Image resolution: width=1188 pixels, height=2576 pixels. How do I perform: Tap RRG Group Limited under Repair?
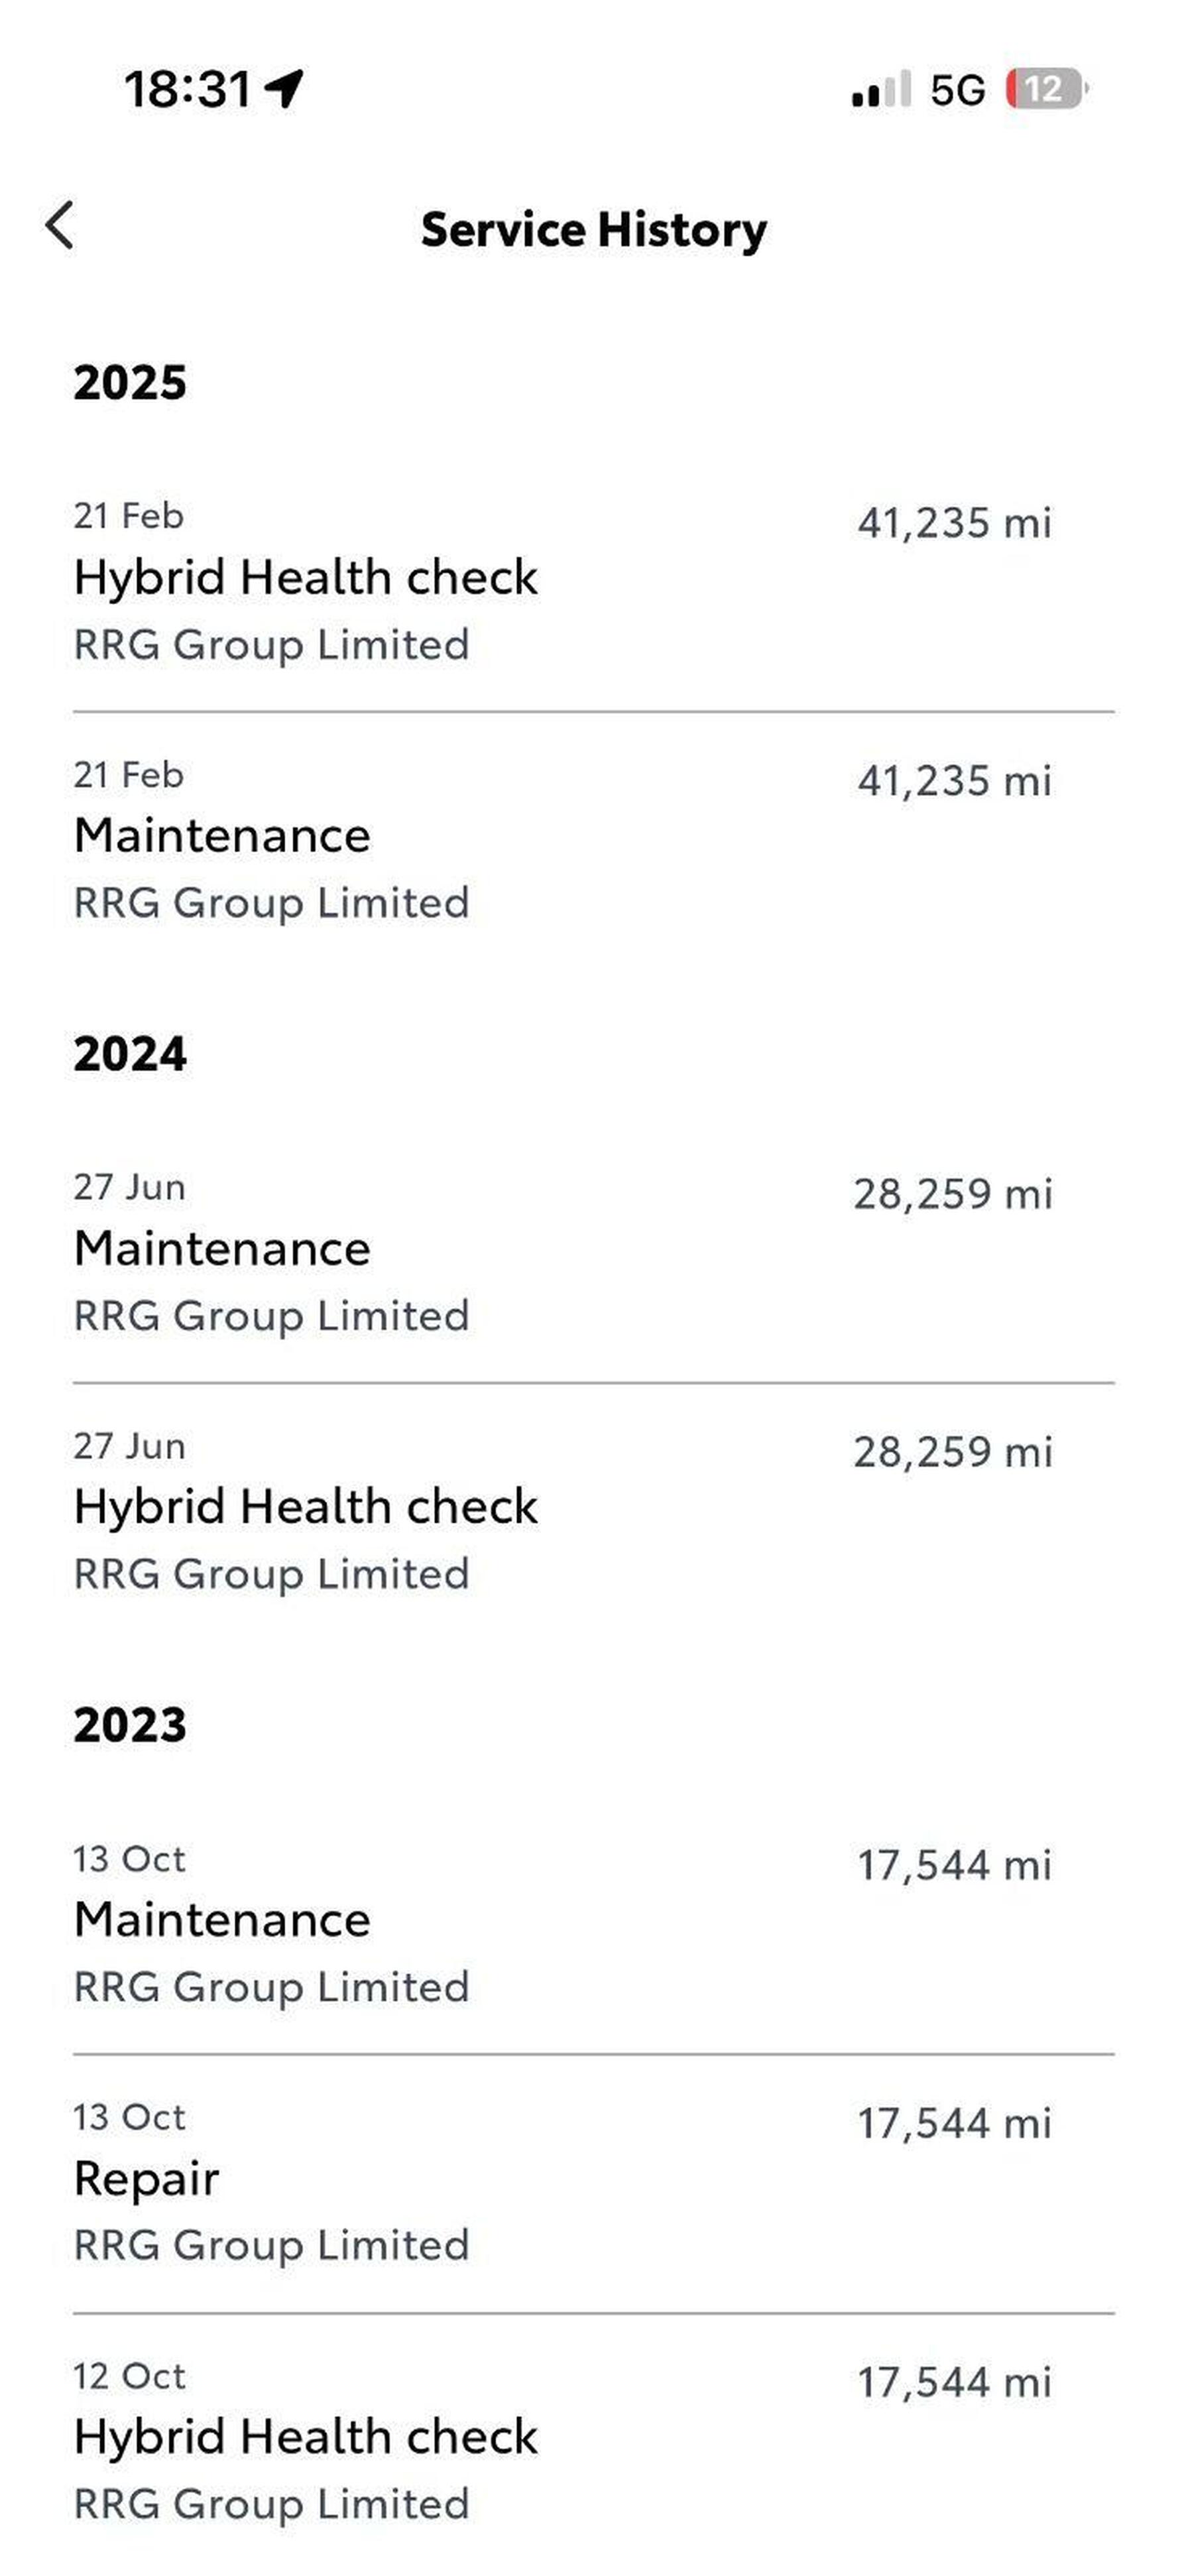271,2246
